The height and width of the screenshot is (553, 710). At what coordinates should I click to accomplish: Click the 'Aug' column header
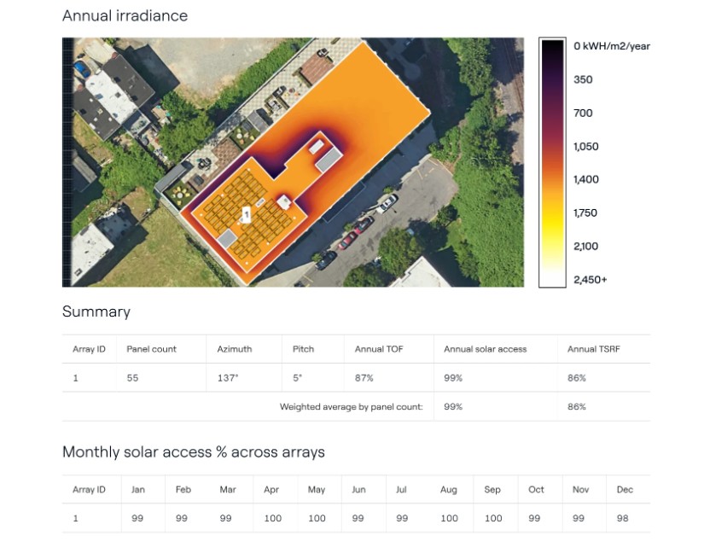tap(448, 490)
